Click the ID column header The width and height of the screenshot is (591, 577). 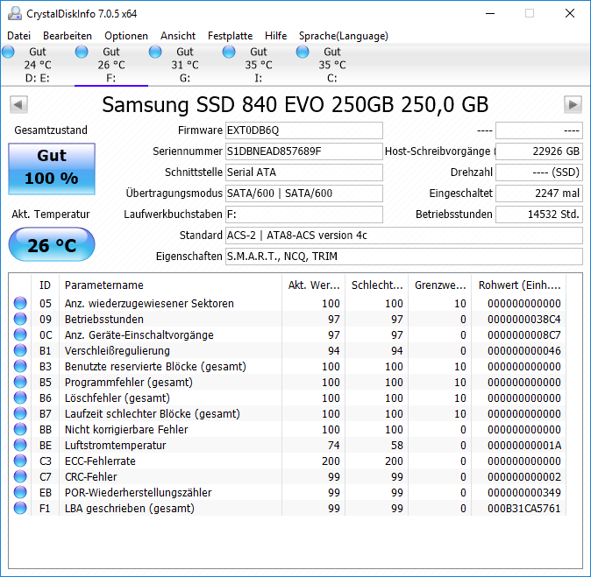click(45, 285)
